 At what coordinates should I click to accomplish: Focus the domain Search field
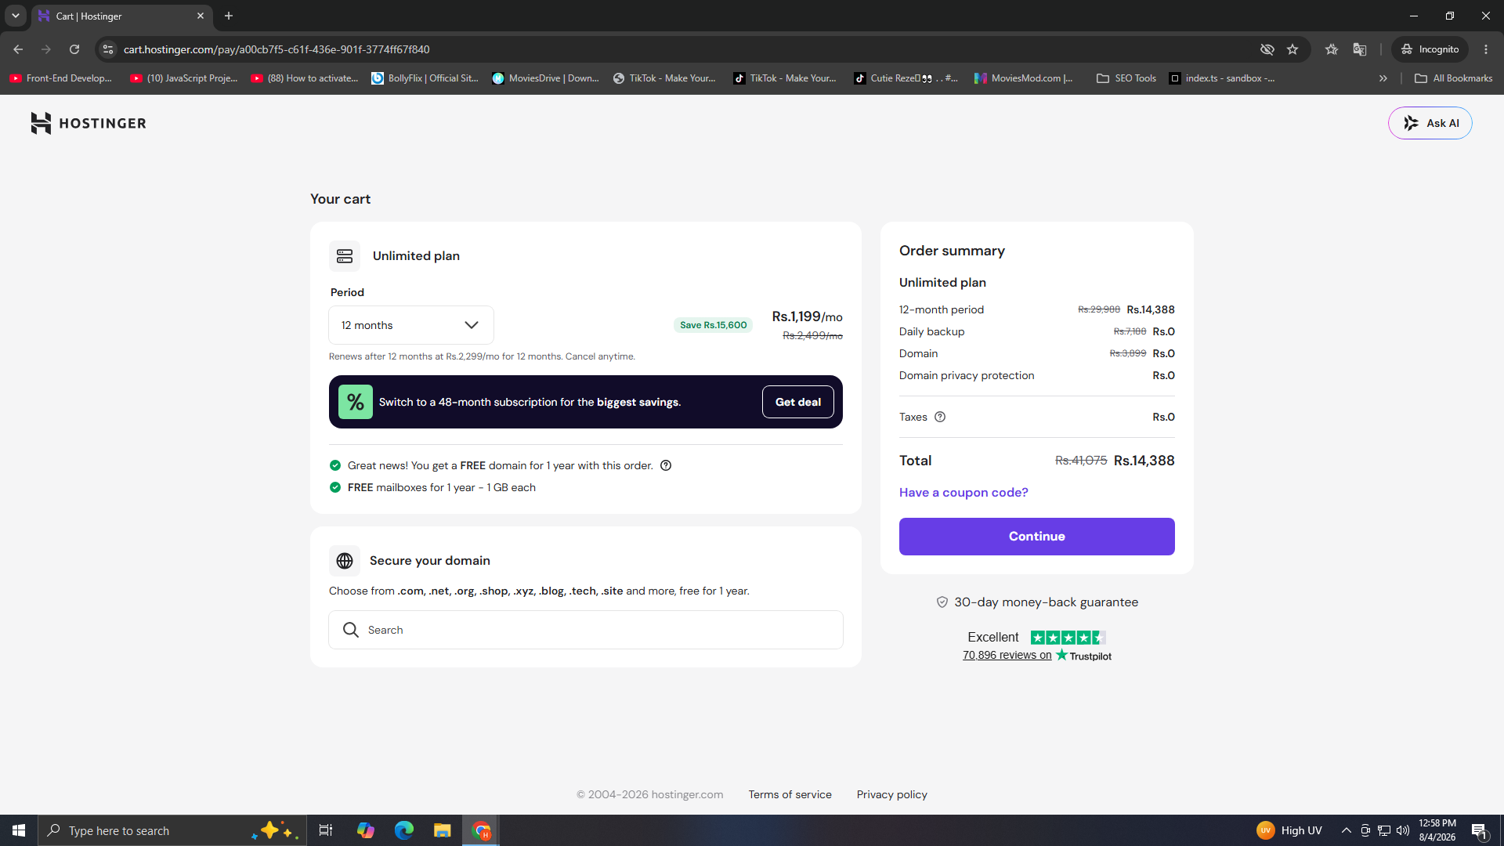tap(586, 630)
